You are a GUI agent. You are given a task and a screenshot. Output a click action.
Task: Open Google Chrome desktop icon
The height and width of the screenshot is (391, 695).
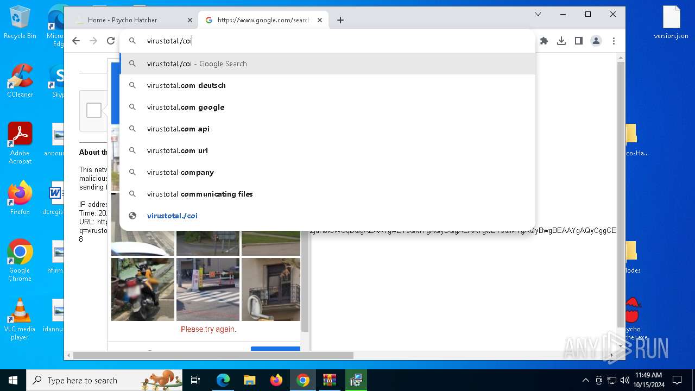click(20, 261)
